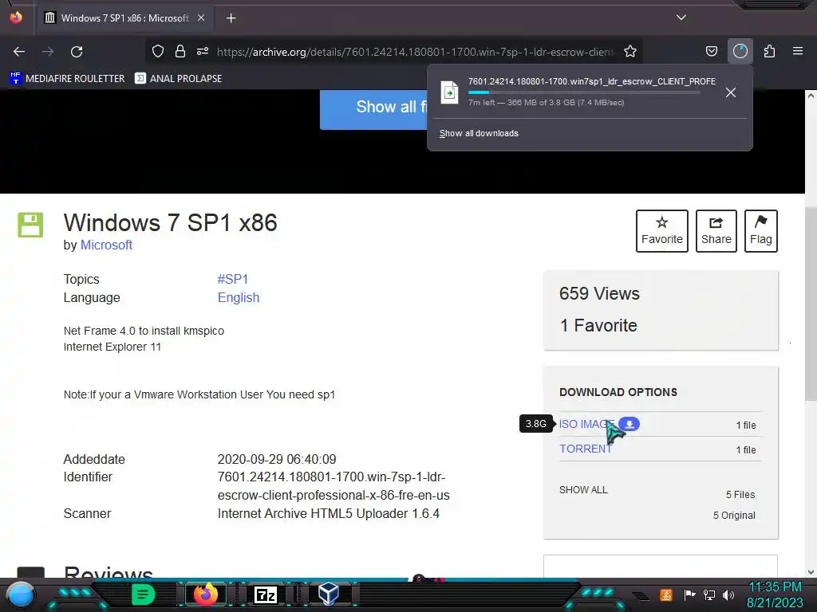Reload the current page
This screenshot has width=817, height=612.
[77, 52]
